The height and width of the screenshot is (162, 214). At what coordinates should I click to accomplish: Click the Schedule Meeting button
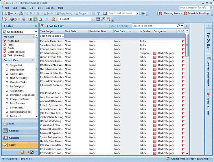(x=196, y=13)
